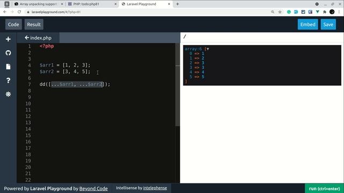Click the green circular extension icon

point(289,12)
